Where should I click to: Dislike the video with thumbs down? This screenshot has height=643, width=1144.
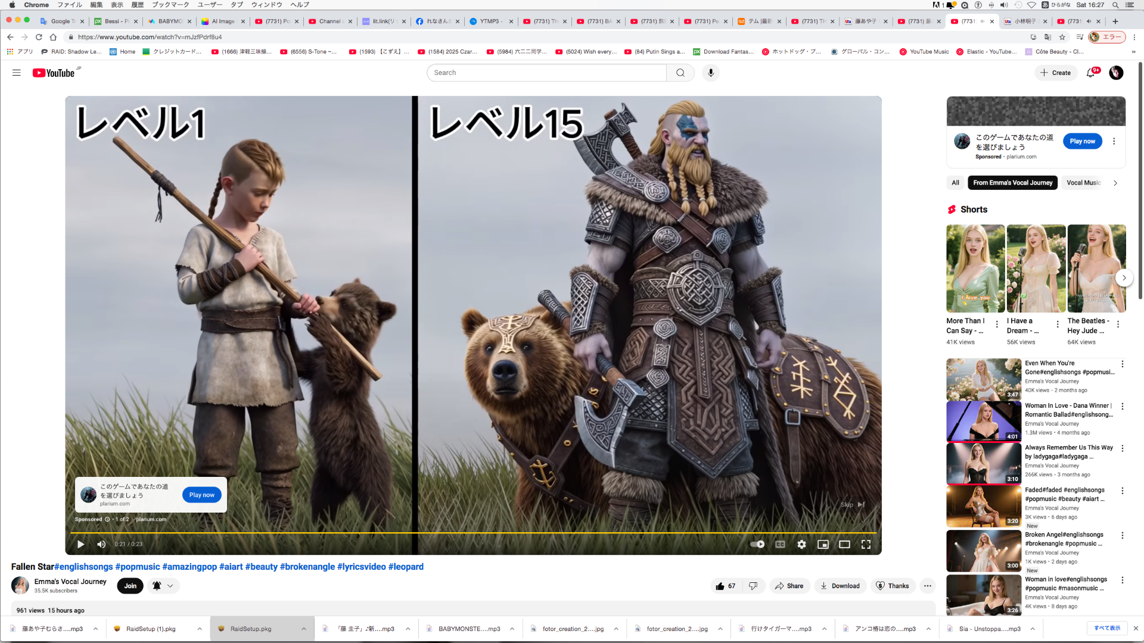coord(753,586)
